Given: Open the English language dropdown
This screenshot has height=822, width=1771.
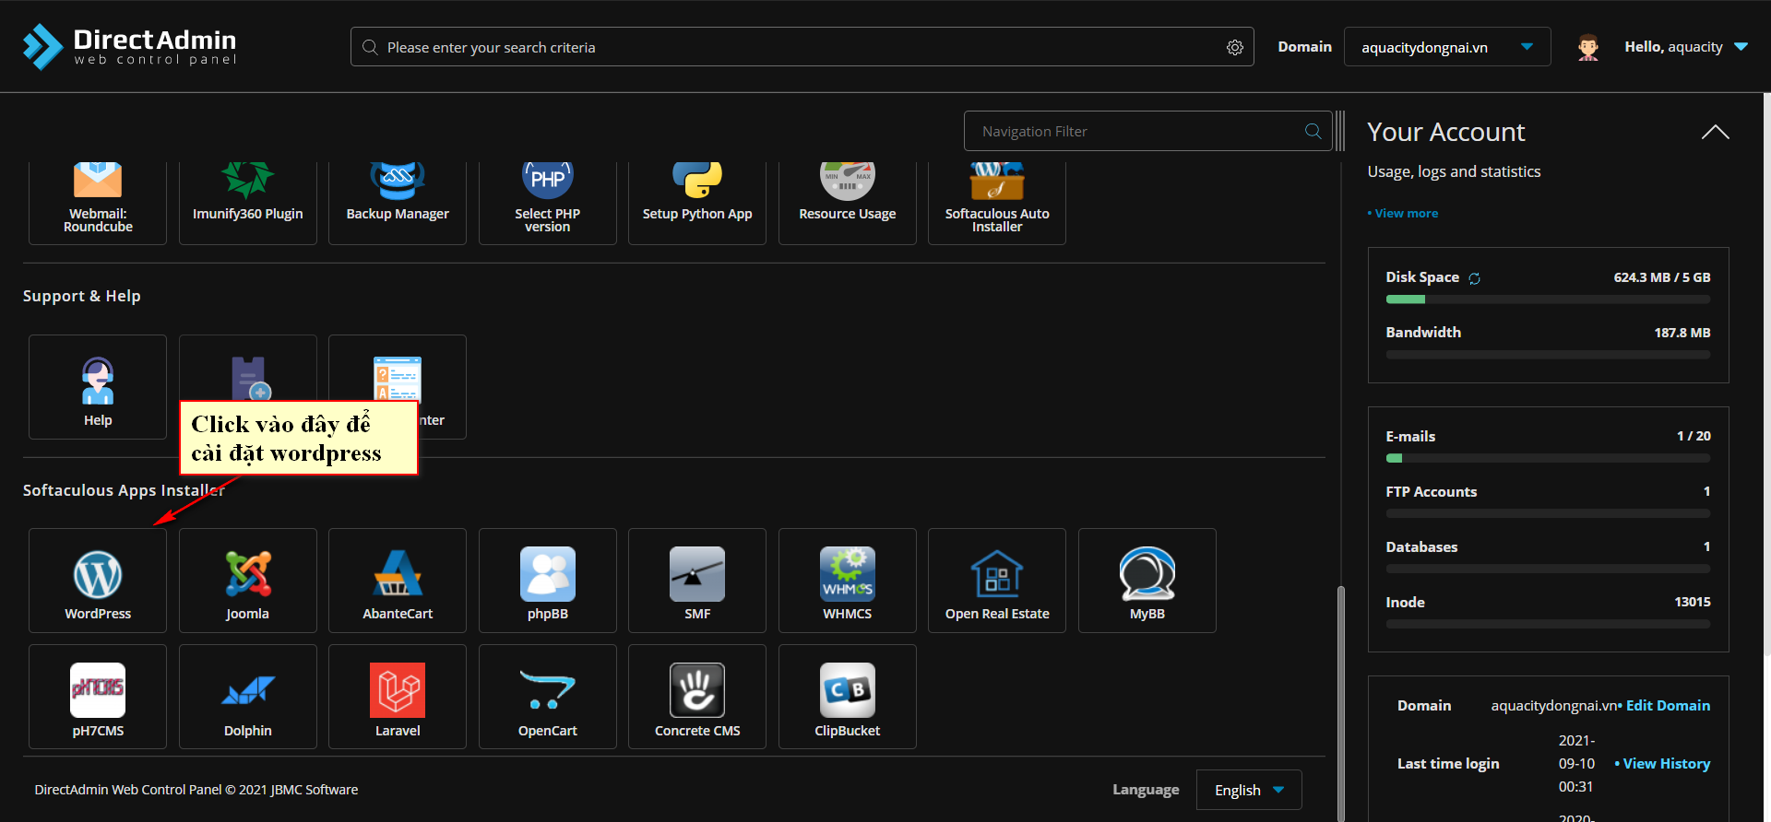Looking at the screenshot, I should click(x=1249, y=790).
